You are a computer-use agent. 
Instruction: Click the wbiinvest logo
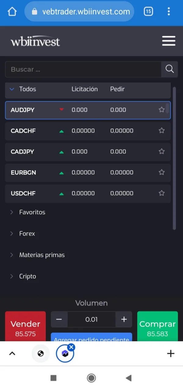click(35, 41)
